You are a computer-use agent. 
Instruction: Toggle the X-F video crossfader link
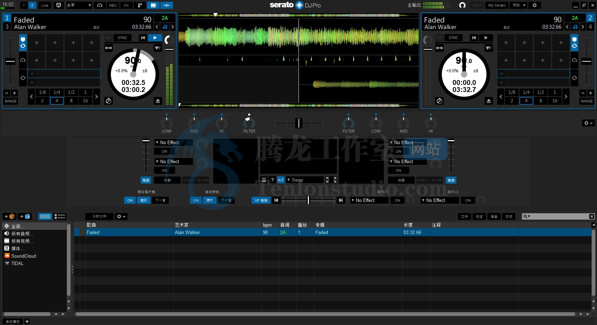pyautogui.click(x=281, y=180)
